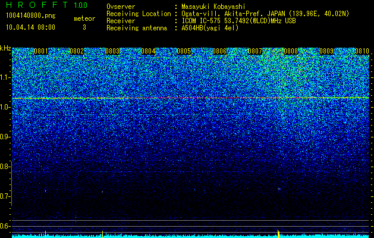The image size is (374, 238).
Task: Click the version number 1.00
Action: click(81, 5)
